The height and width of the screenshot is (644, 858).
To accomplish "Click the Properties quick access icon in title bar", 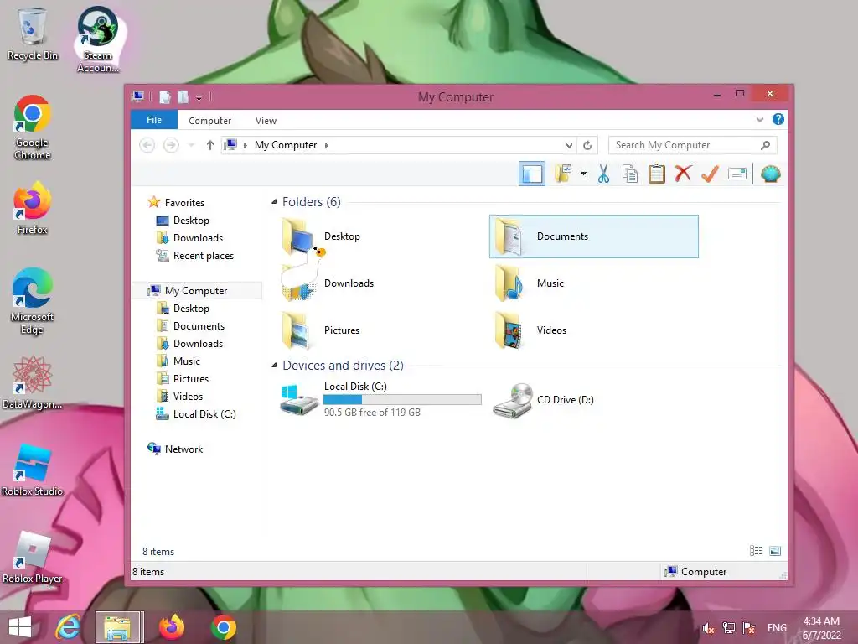I will point(165,97).
